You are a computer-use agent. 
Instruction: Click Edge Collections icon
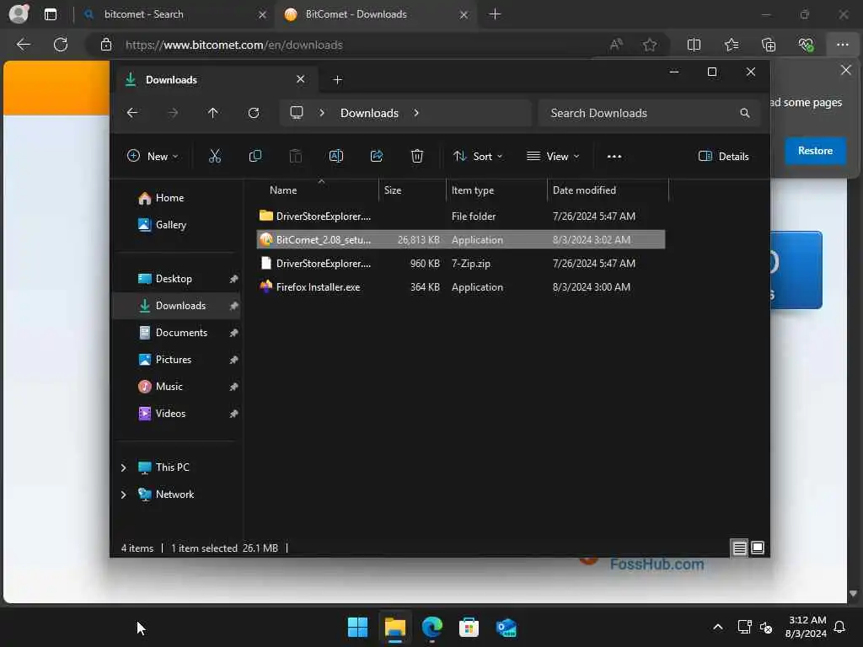(x=769, y=45)
